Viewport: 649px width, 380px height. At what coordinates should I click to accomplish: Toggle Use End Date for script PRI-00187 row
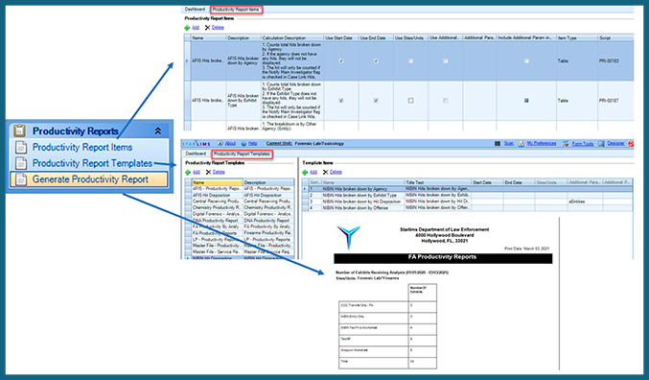click(376, 101)
